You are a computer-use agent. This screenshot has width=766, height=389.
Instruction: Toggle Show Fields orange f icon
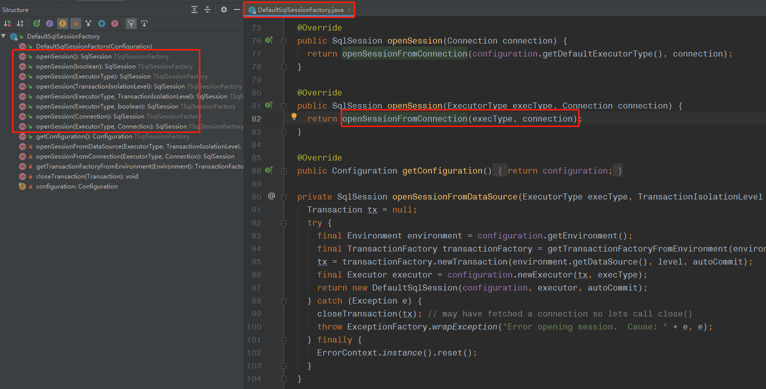click(63, 23)
